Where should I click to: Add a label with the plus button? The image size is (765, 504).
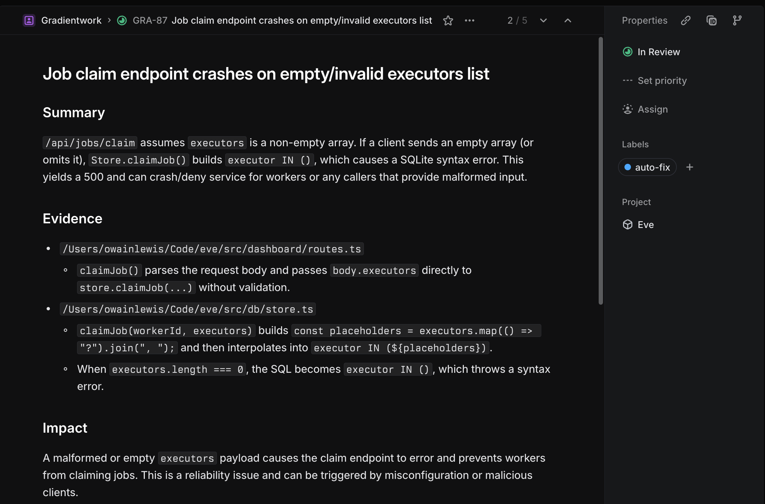click(x=689, y=167)
